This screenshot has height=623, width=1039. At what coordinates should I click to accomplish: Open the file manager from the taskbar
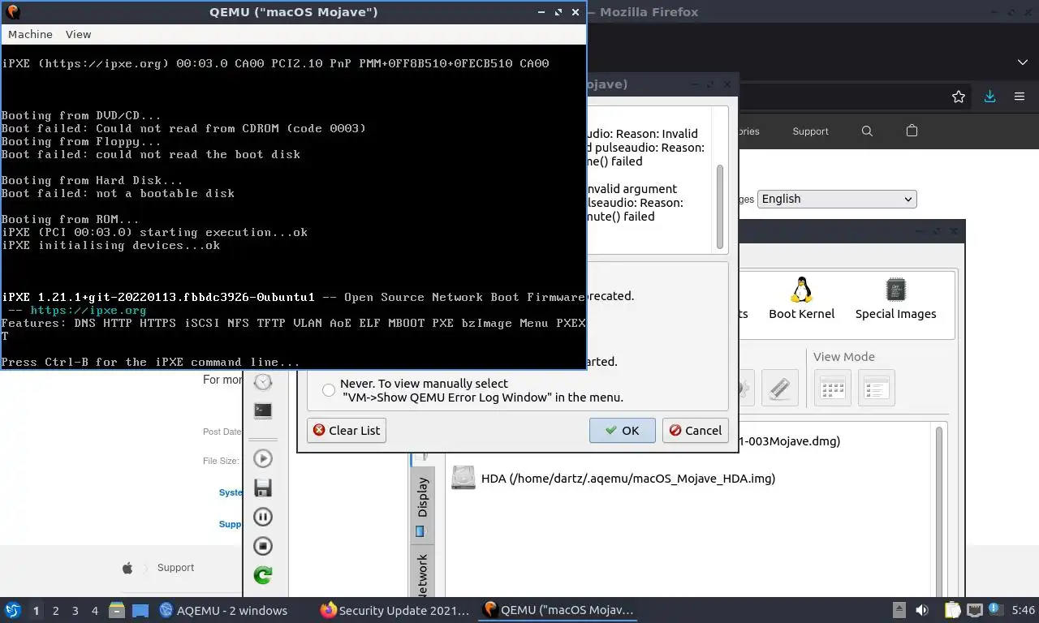click(117, 610)
